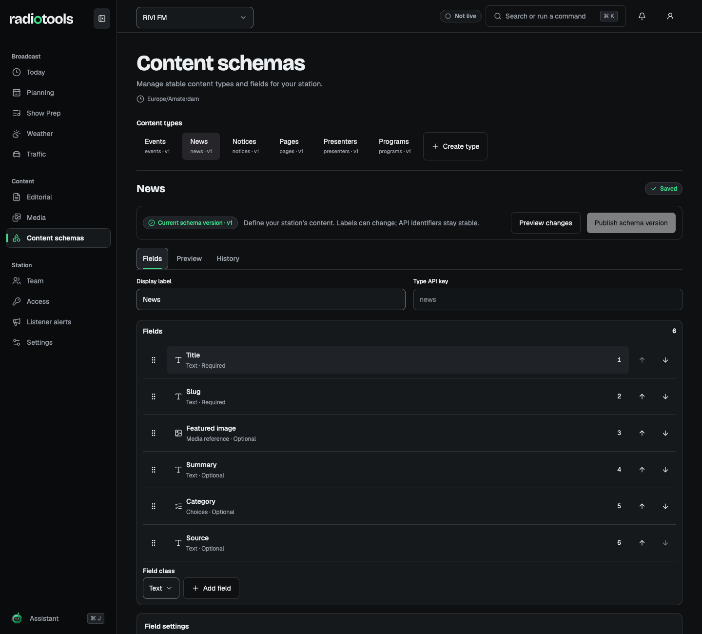Open Assistant from the robot icon
Image resolution: width=702 pixels, height=634 pixels.
tap(17, 618)
